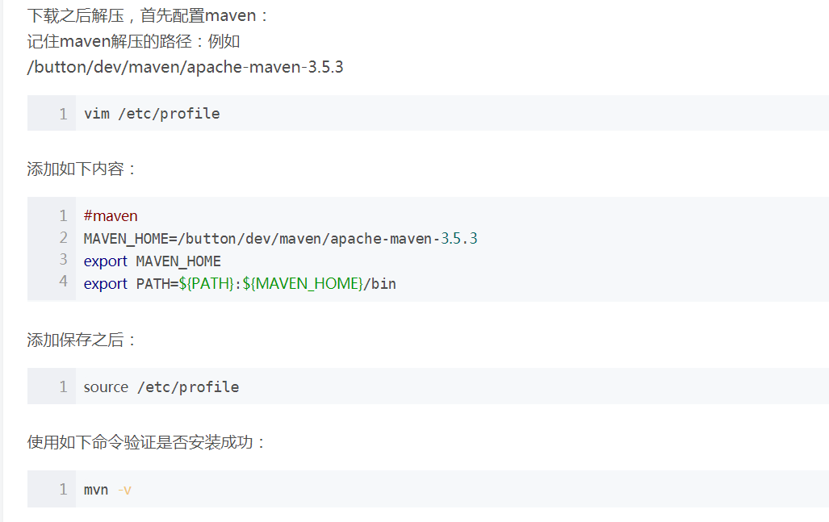
Task: Click the 'MAVEN_HOME=/button/dev/maven/apache-maven-3.5.3' code line
Action: click(280, 238)
